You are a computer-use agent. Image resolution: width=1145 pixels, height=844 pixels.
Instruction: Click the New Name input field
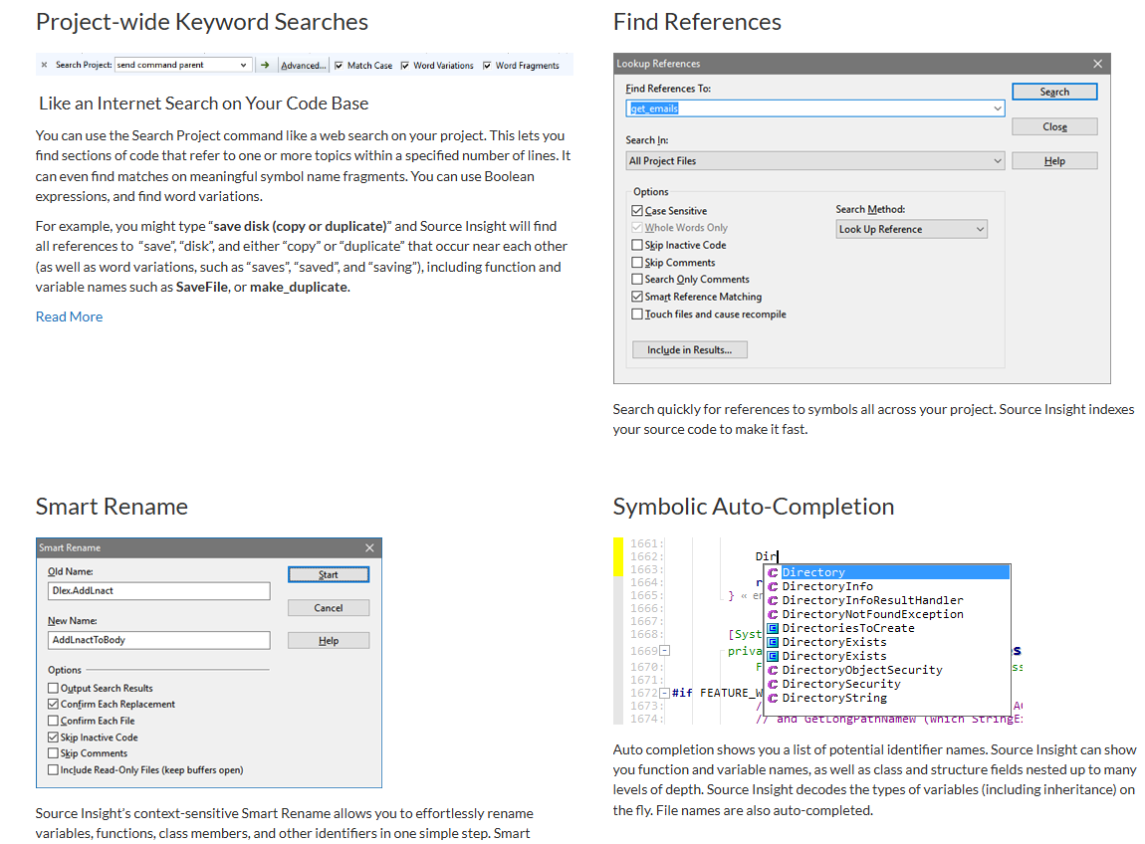(159, 640)
